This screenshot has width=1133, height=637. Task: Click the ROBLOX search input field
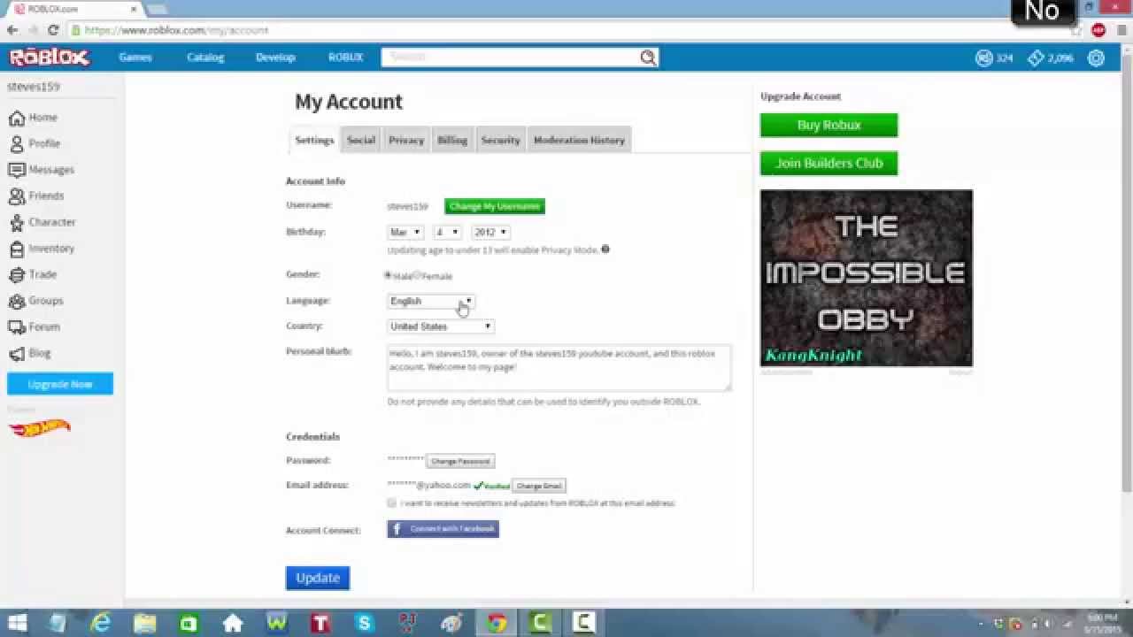coord(512,58)
